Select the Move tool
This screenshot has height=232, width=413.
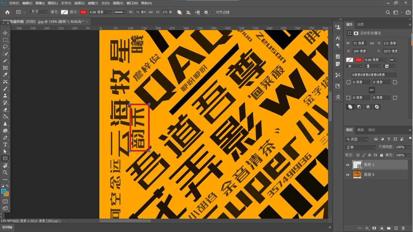(x=5, y=33)
